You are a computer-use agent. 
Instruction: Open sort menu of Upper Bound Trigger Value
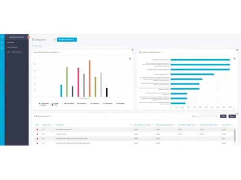tap(219, 125)
